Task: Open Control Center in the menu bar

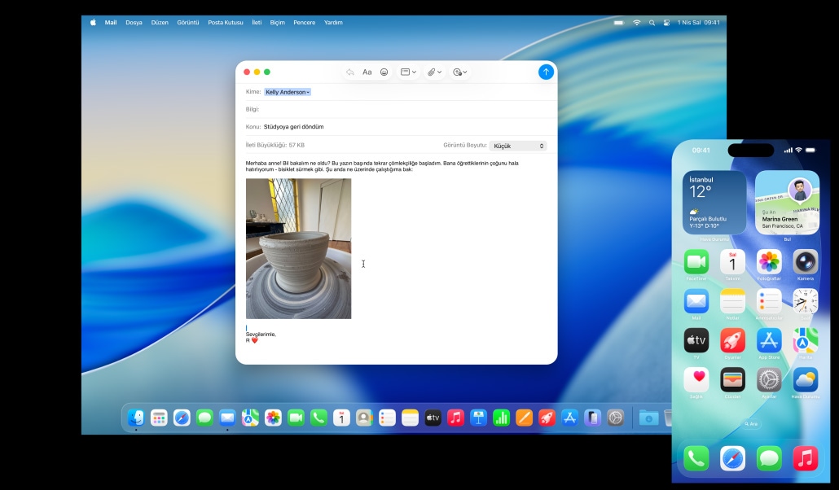Action: point(666,23)
